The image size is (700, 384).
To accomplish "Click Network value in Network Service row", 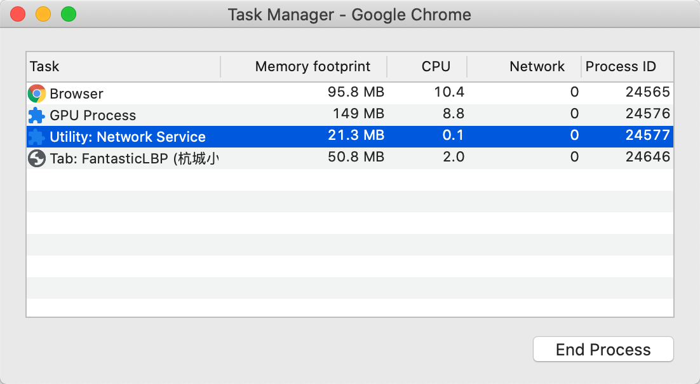I will 575,135.
